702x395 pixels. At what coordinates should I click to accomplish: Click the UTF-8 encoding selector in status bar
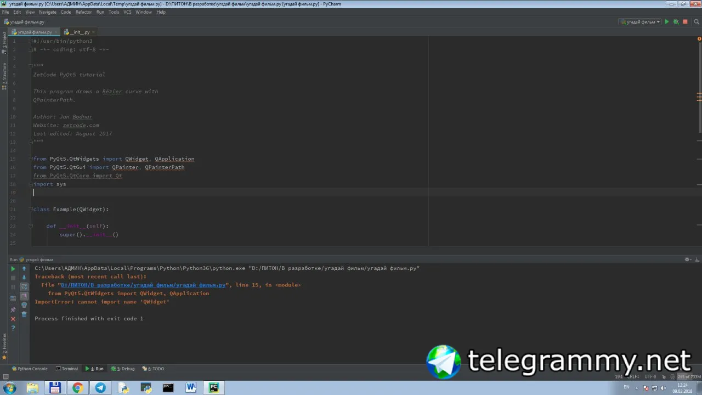(x=650, y=377)
